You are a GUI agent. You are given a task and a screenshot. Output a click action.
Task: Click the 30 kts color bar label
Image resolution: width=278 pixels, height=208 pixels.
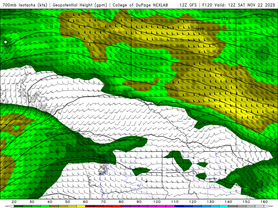click(32, 202)
